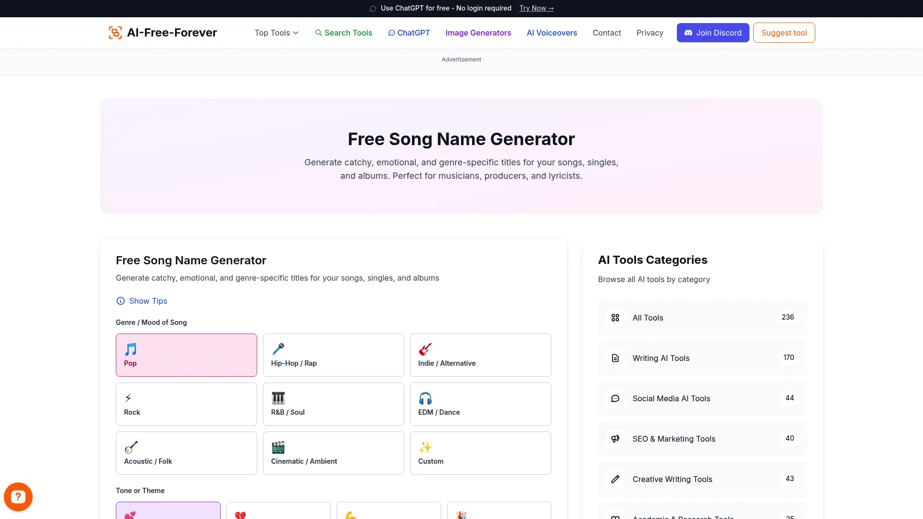The width and height of the screenshot is (923, 519).
Task: Click the Search Tools magnifier icon
Action: (319, 33)
